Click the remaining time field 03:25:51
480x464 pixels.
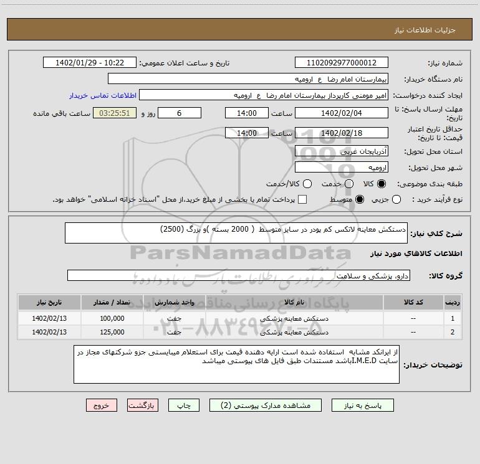(115, 113)
